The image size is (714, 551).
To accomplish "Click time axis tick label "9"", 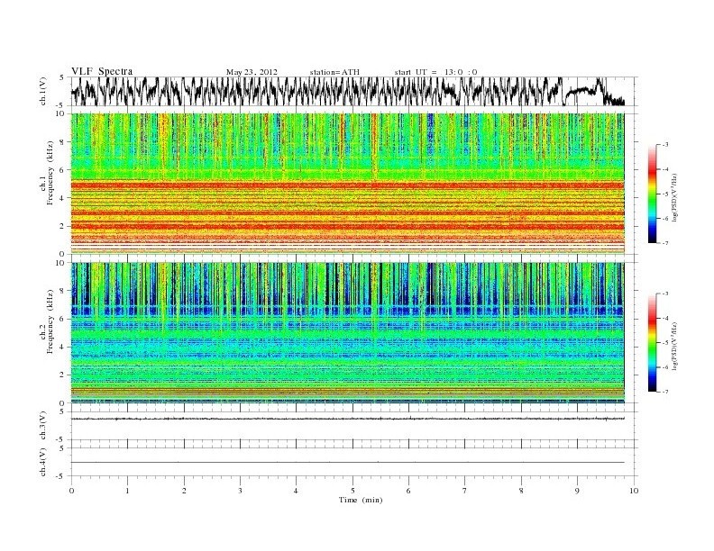I will 577,491.
